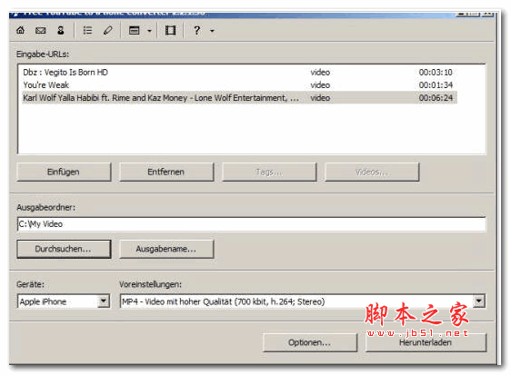Click 'video' type in Karl Wolf row
Viewport: 511px width, 375px height.
[x=320, y=98]
